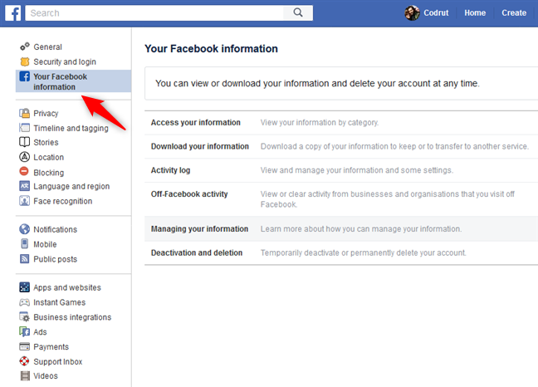The height and width of the screenshot is (387, 538).
Task: Click in the Search input field
Action: pyautogui.click(x=154, y=12)
